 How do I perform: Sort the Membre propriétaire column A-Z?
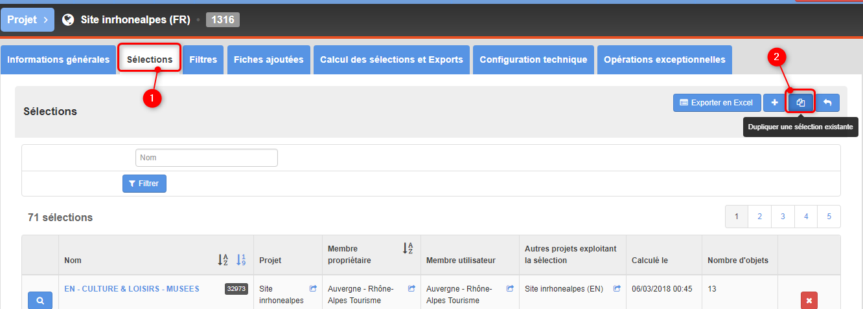408,248
